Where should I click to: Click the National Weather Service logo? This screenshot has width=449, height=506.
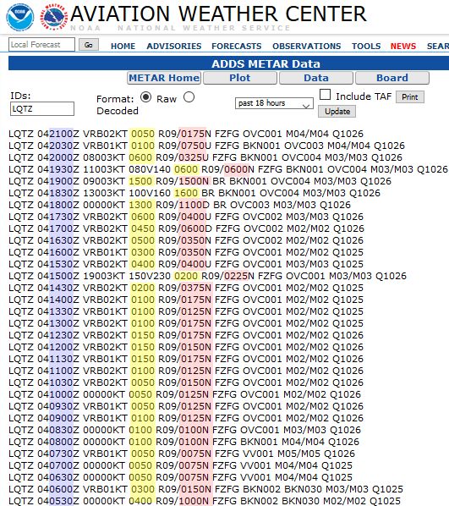pyautogui.click(x=54, y=17)
